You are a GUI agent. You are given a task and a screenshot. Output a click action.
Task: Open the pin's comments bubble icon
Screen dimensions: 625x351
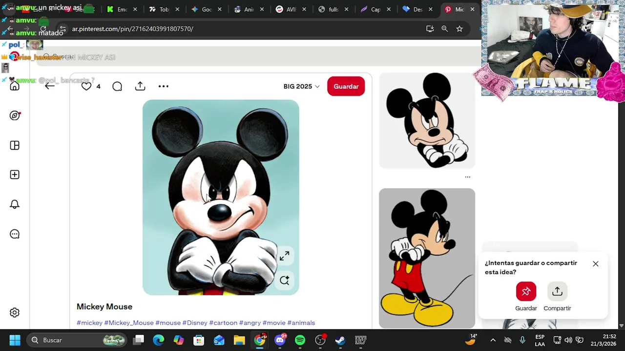[117, 86]
